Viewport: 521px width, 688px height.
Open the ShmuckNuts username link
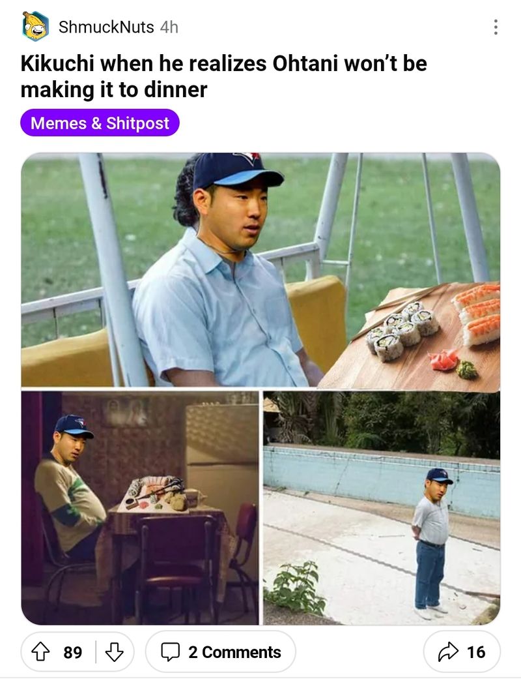106,27
